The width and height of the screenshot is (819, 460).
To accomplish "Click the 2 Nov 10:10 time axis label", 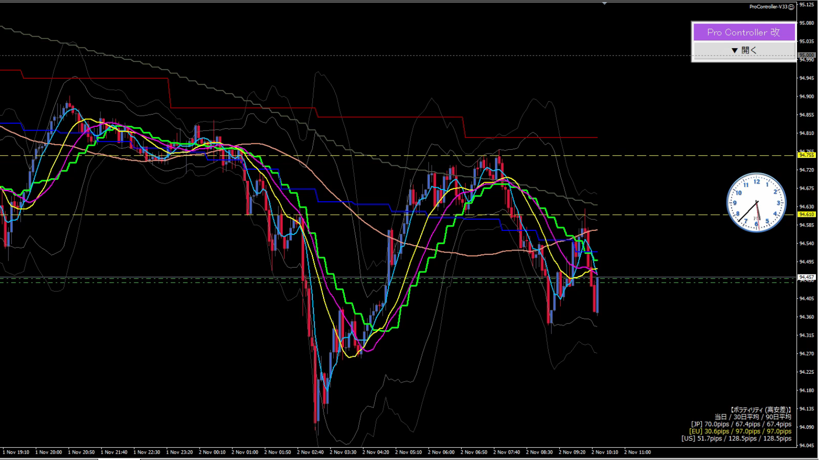I will click(604, 452).
